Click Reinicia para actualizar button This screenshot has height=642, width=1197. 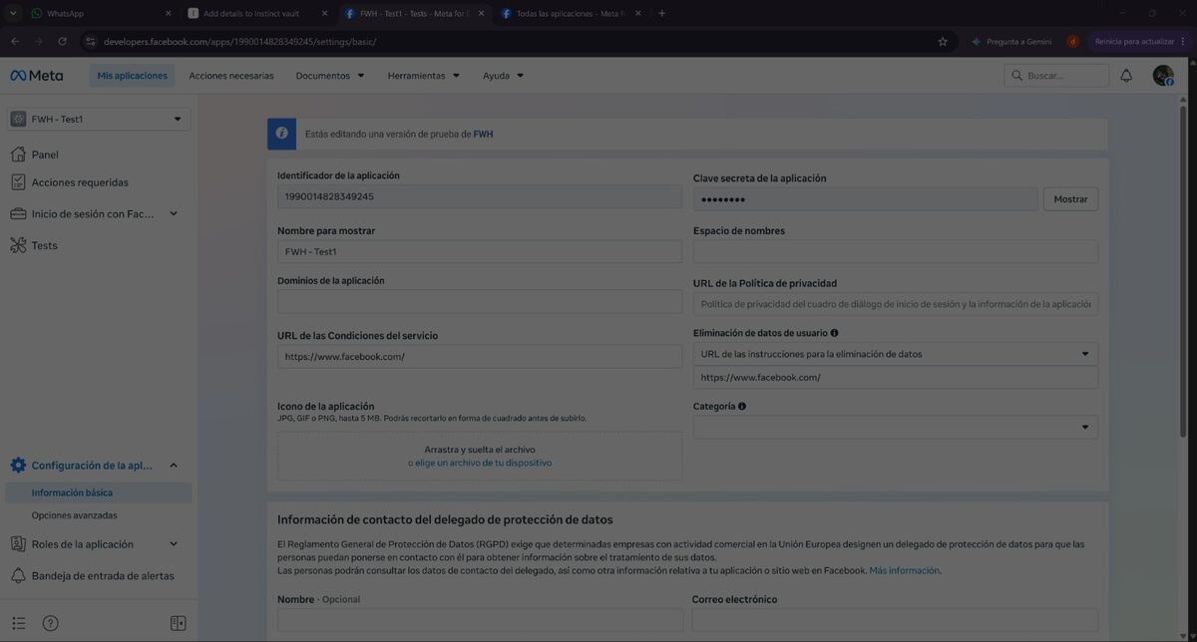pyautogui.click(x=1140, y=42)
